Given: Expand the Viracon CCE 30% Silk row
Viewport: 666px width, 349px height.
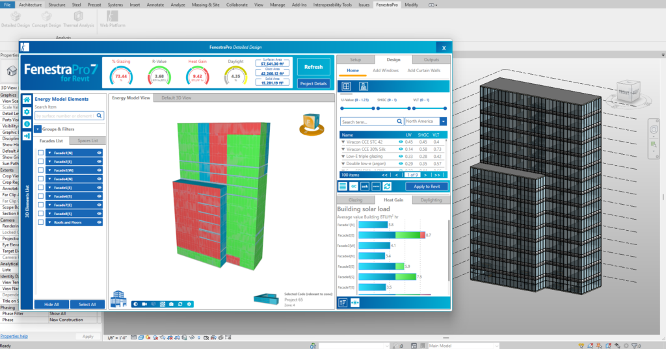Looking at the screenshot, I should [x=343, y=149].
